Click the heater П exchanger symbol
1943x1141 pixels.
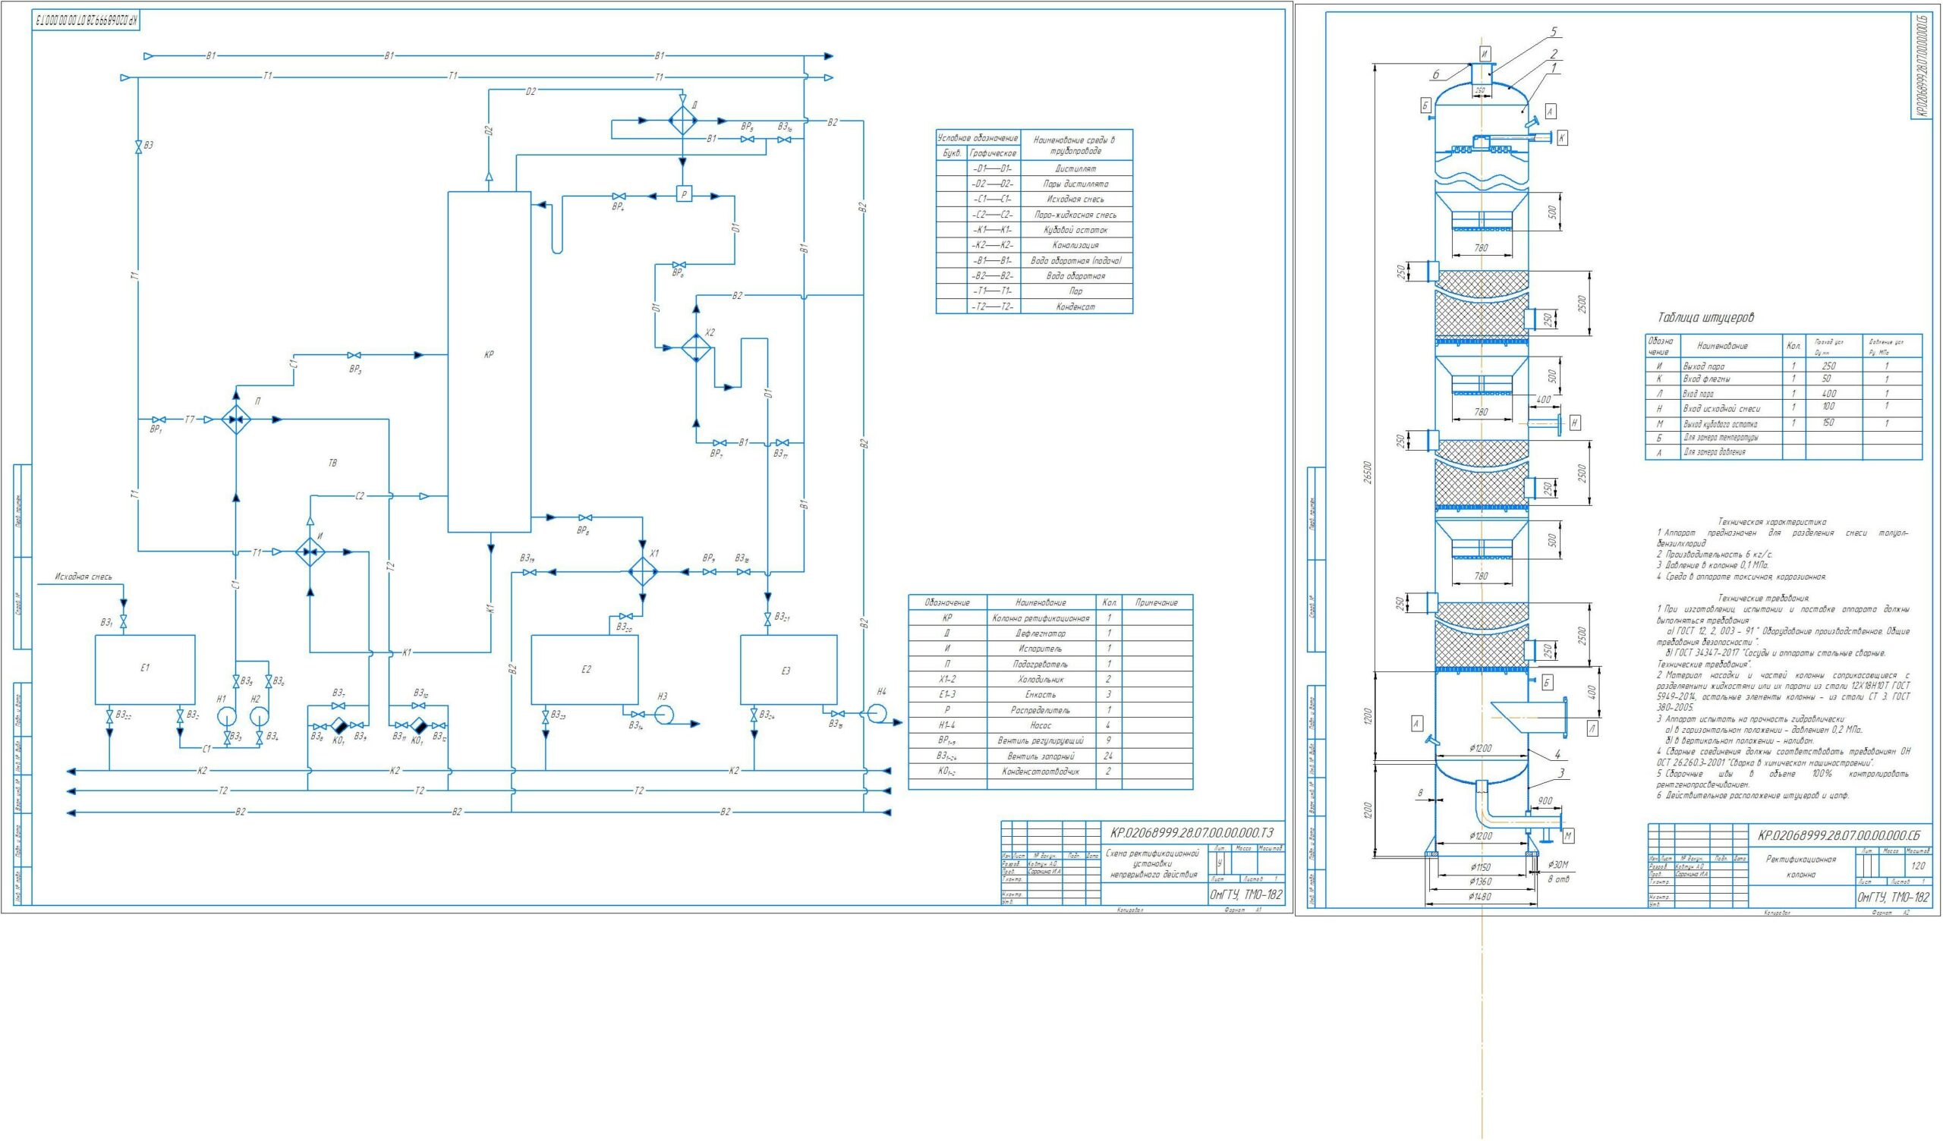(236, 420)
